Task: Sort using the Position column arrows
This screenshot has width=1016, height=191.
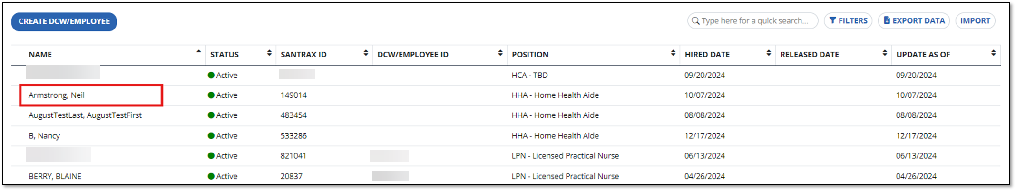Action: [673, 53]
